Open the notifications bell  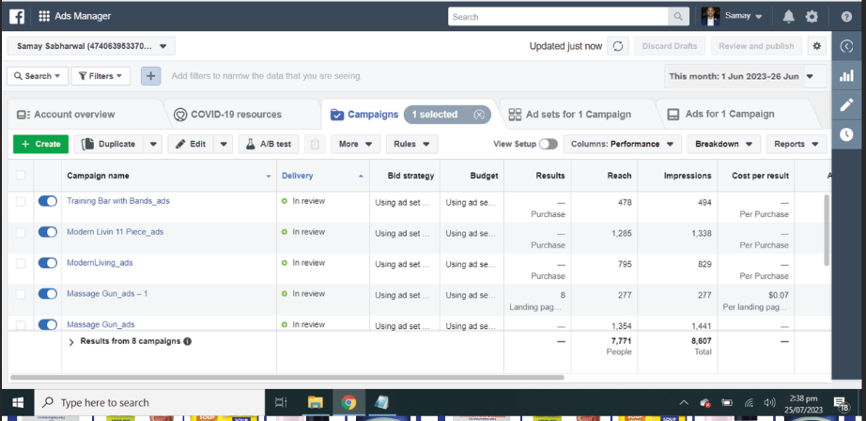click(789, 17)
